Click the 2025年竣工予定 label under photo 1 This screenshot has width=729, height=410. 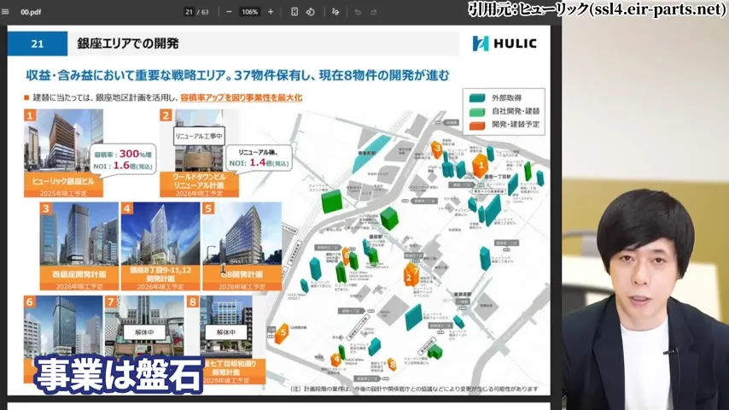pos(63,193)
